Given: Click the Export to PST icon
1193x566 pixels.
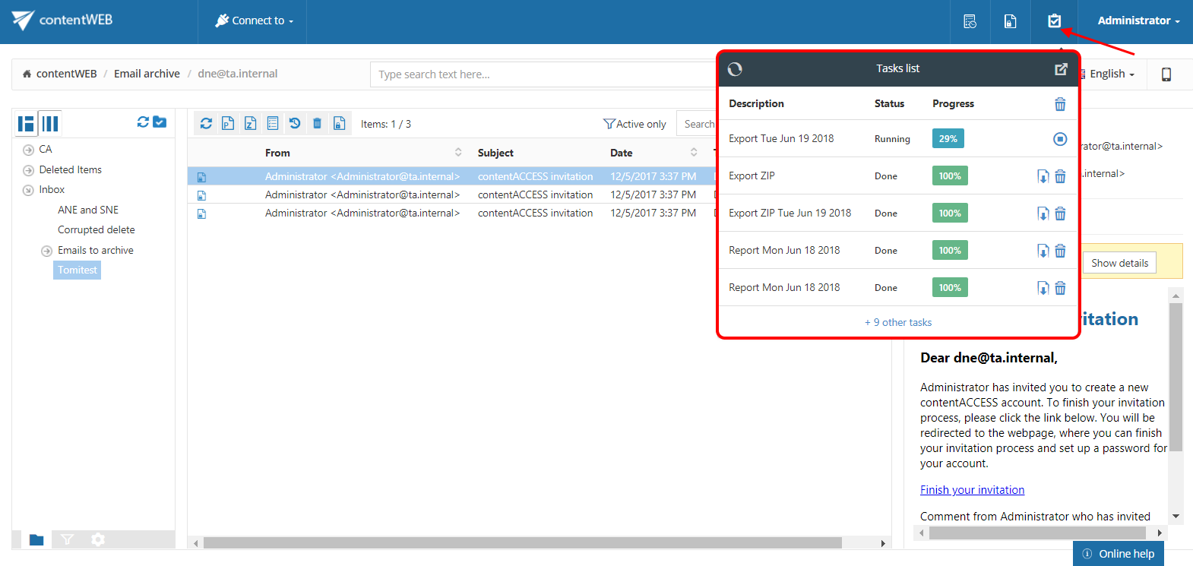Looking at the screenshot, I should click(228, 123).
